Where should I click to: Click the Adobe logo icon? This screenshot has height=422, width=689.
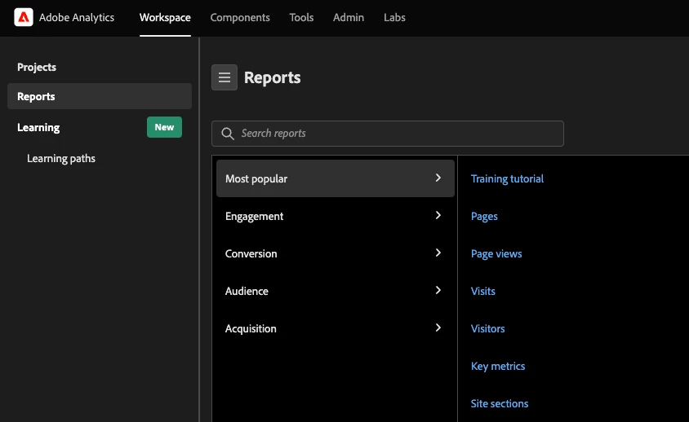[x=24, y=18]
